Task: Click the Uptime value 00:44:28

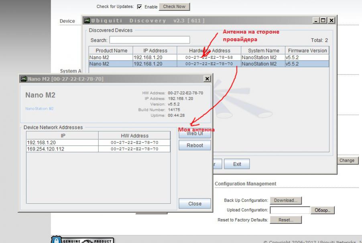Action: point(176,115)
